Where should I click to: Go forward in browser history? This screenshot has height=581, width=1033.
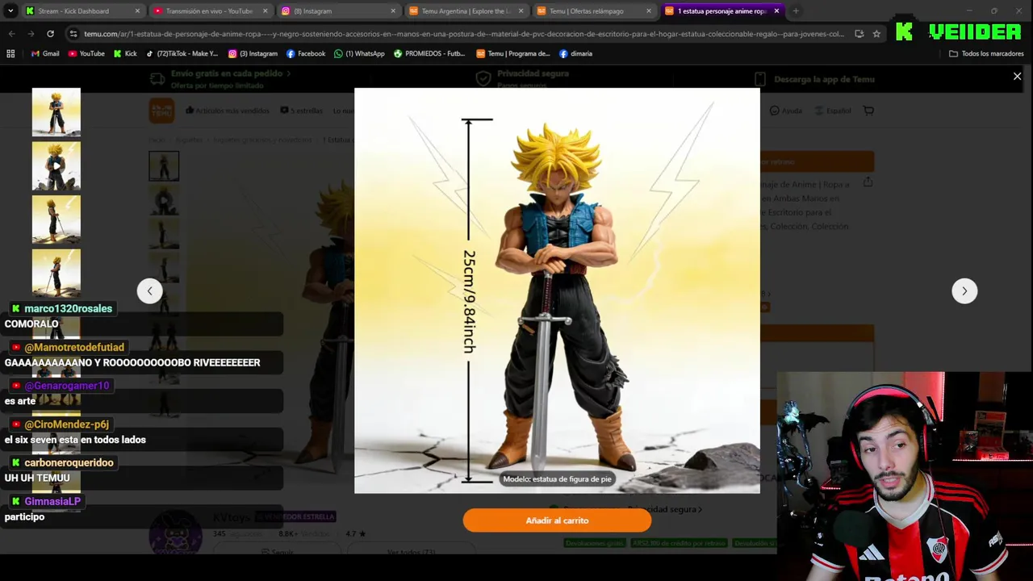click(x=31, y=34)
